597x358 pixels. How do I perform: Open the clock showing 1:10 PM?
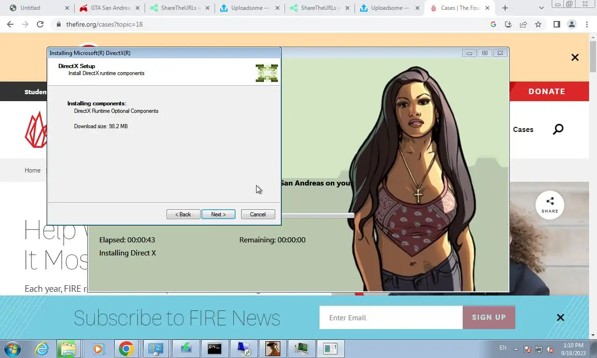(x=573, y=349)
